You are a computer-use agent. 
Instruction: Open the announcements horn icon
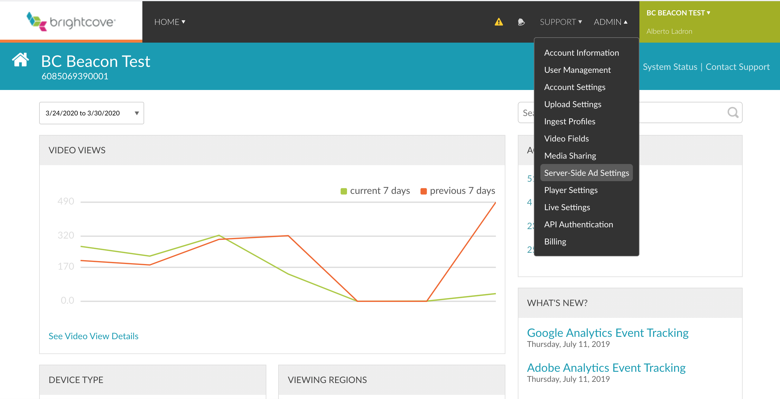(x=521, y=22)
